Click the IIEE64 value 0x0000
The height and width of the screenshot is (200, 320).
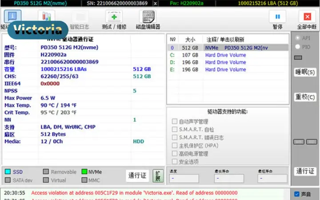50,84
